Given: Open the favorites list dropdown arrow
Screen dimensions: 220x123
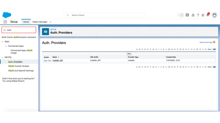Looking at the screenshot, I should click(x=182, y=15).
